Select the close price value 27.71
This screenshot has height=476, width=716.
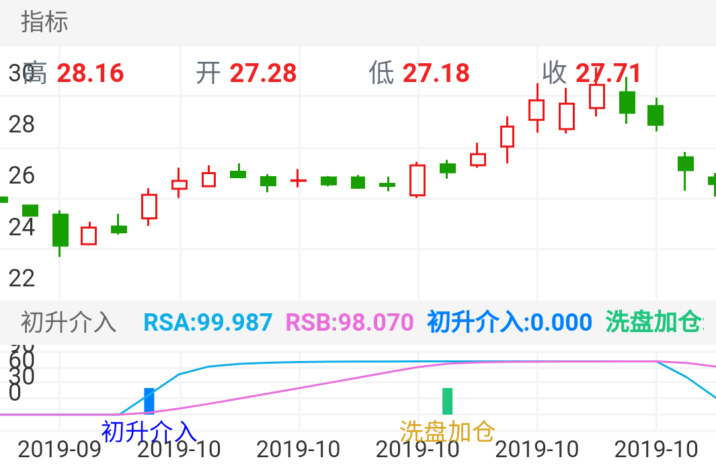point(608,73)
